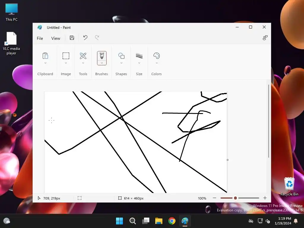Click the Redo arrow icon
304x228 pixels.
click(97, 38)
